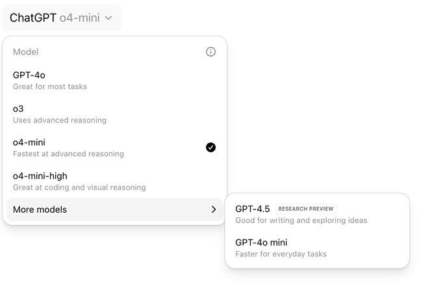The height and width of the screenshot is (285, 421).
Task: Click the Model info icon
Action: (x=210, y=52)
